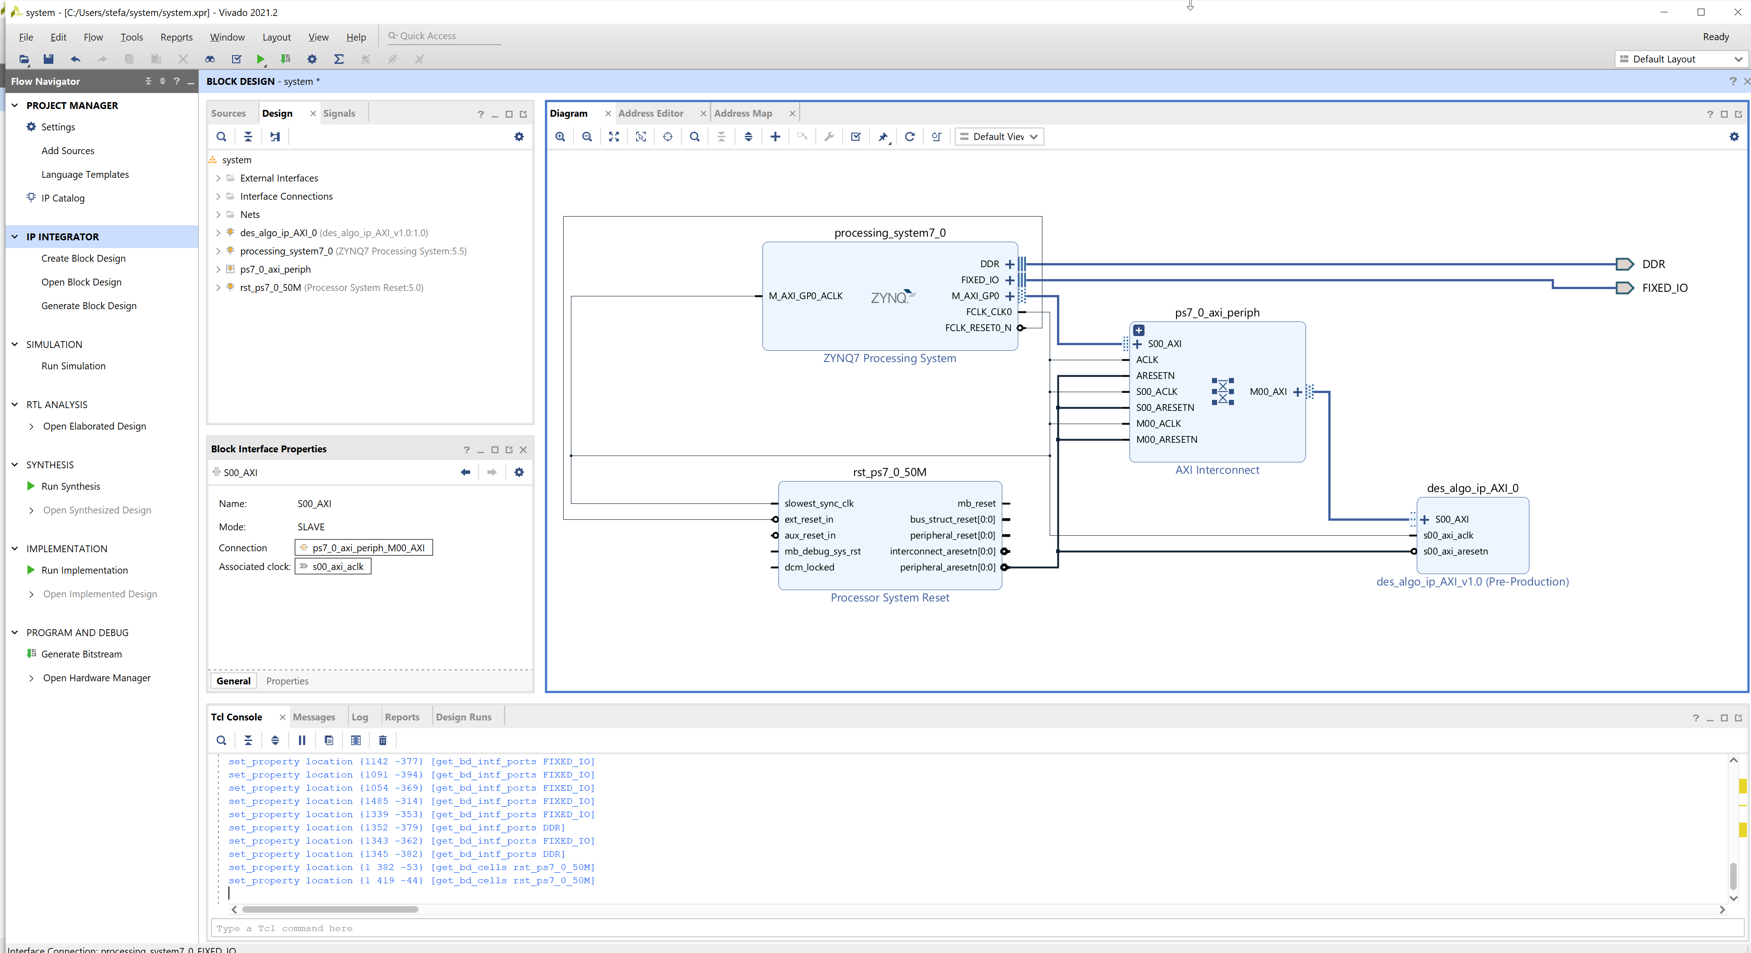Switch to the Address Editor tab
Screen dimensions: 1751x953
point(651,114)
